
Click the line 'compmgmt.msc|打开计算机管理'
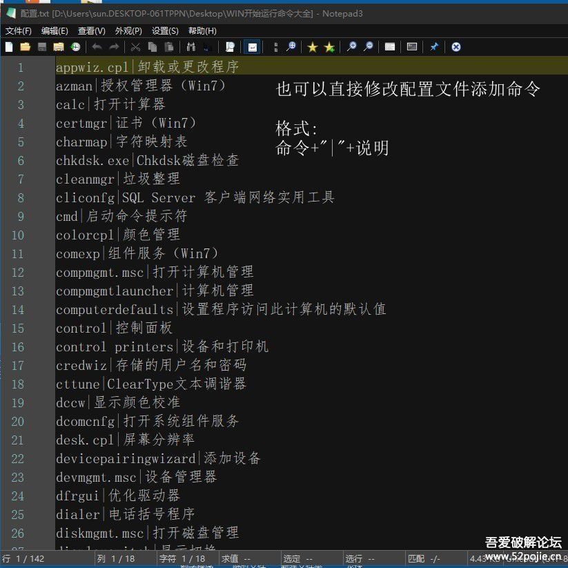click(155, 272)
